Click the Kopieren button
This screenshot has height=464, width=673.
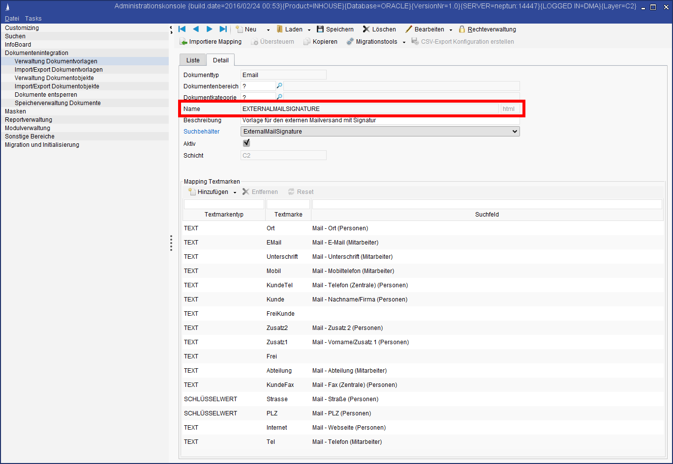(x=320, y=42)
